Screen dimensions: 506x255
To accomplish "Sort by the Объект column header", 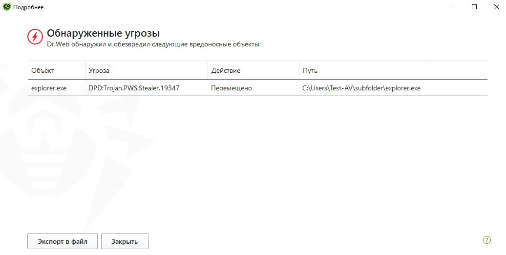I will point(57,70).
